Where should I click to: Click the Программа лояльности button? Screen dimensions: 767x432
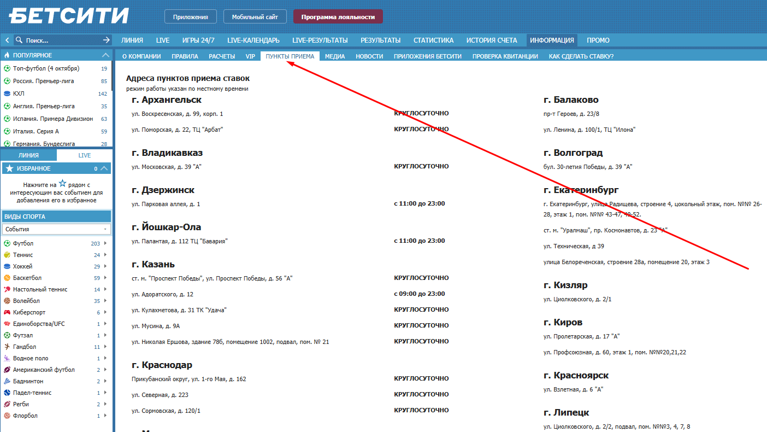click(338, 17)
